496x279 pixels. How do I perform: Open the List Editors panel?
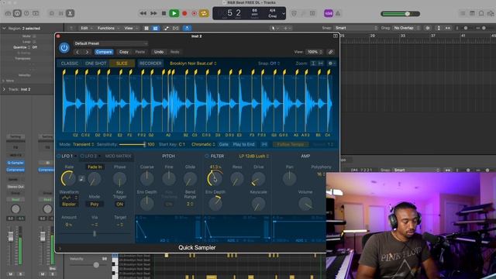click(463, 13)
